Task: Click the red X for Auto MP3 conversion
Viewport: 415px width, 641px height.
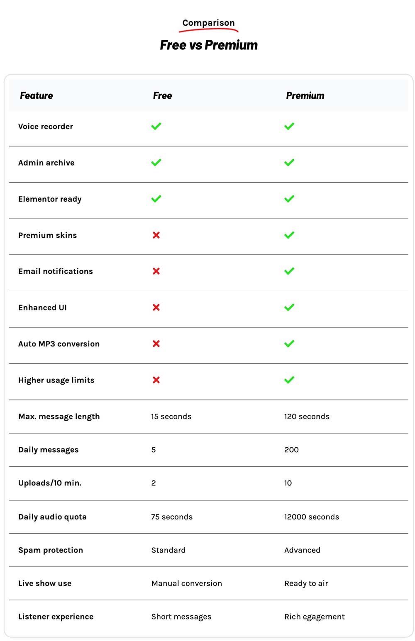Action: point(156,344)
